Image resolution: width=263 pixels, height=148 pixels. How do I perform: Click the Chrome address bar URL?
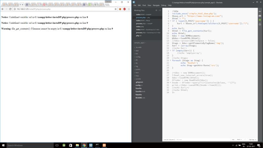(x=34, y=9)
